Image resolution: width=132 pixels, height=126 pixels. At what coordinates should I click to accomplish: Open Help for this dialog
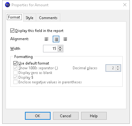pos(94,116)
